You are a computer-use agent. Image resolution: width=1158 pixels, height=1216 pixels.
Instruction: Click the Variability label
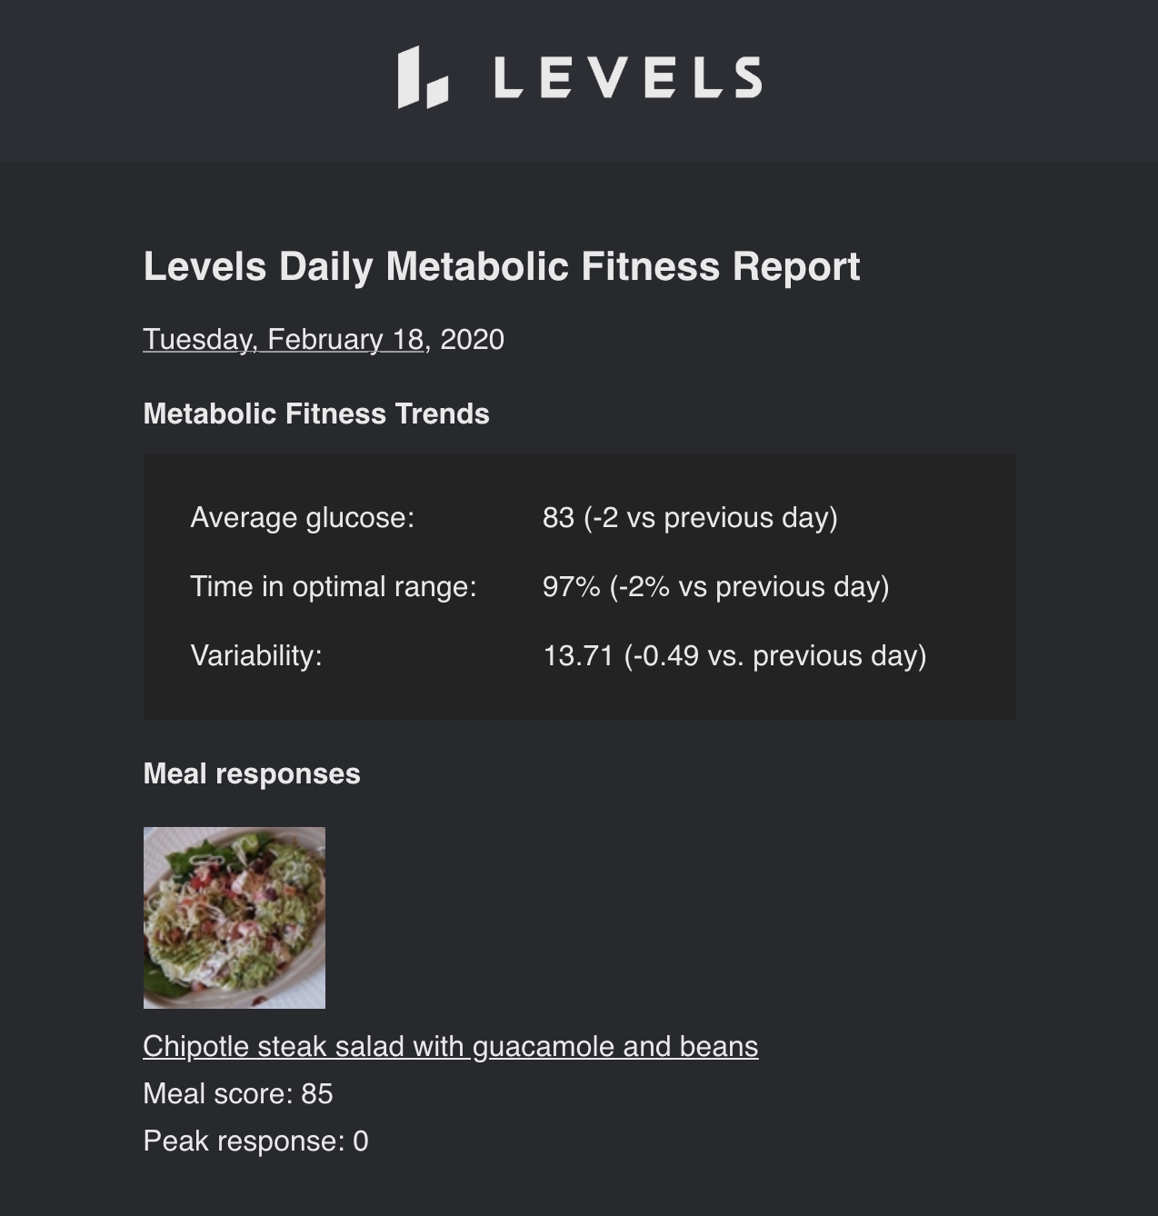256,655
